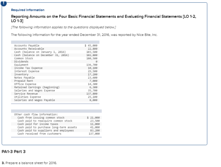Click the Service Revenue amount 137,800
This screenshot has height=167, width=221.
pyautogui.click(x=92, y=94)
